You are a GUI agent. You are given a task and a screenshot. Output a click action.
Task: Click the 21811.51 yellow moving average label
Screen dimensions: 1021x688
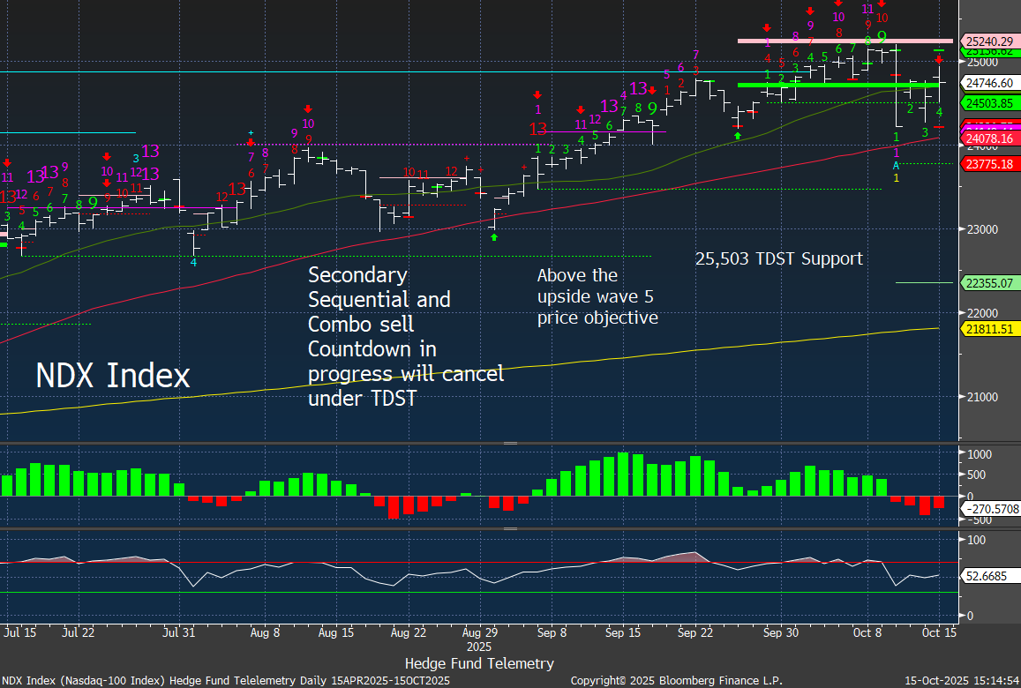point(987,328)
